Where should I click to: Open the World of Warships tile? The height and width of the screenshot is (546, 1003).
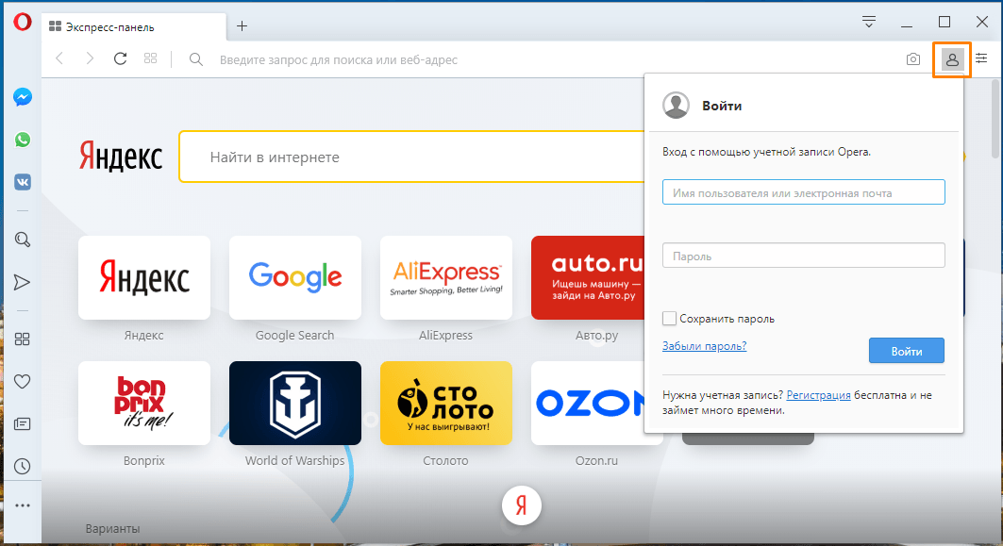295,404
